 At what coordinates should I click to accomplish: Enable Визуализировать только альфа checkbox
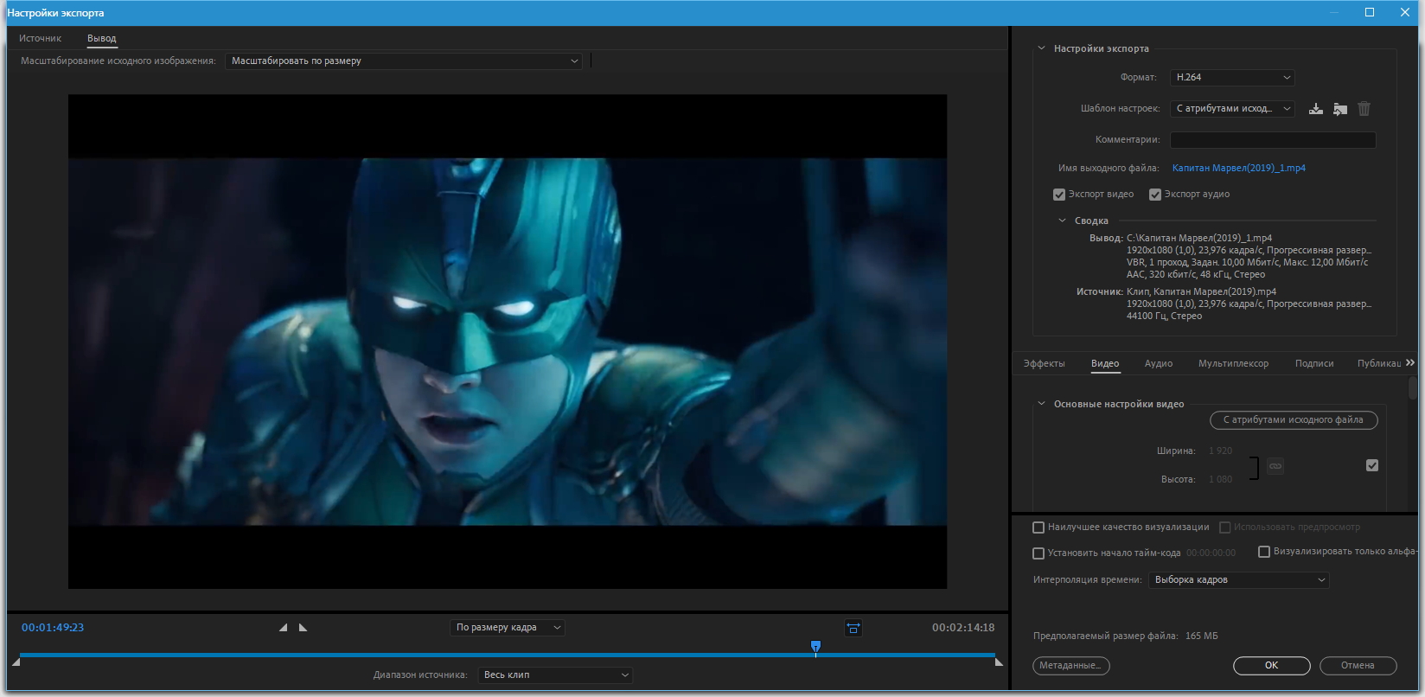pos(1264,552)
